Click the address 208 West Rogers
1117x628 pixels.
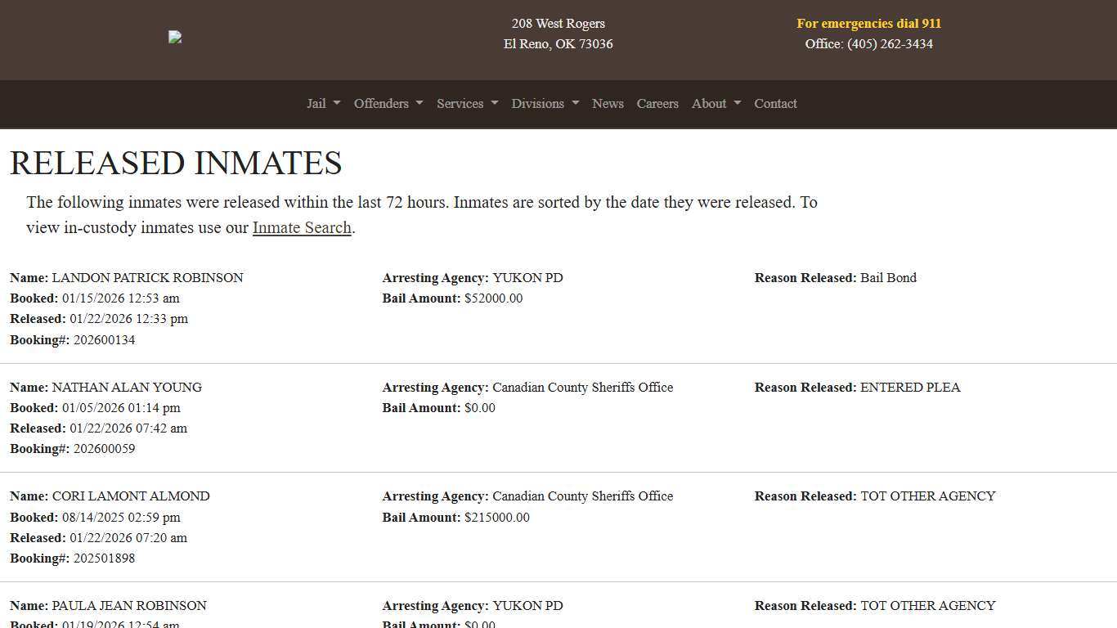pos(558,23)
